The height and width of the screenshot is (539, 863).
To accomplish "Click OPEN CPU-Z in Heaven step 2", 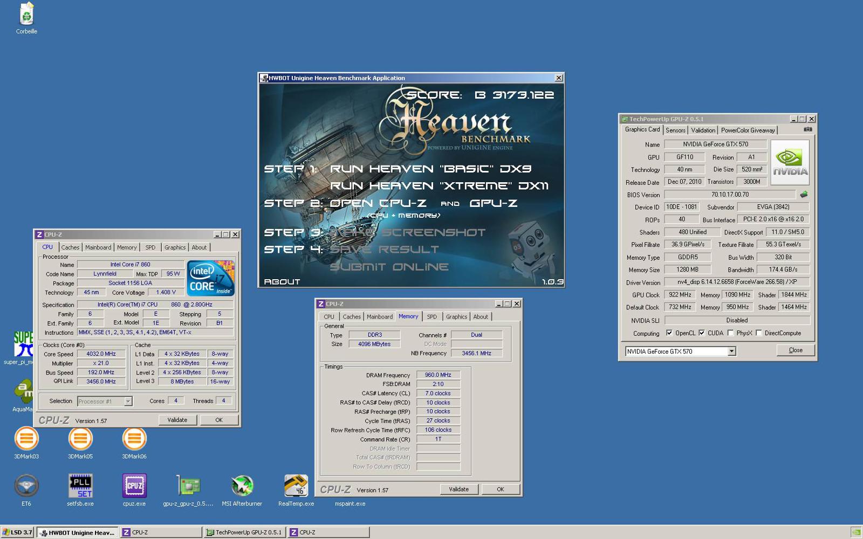I will [378, 203].
